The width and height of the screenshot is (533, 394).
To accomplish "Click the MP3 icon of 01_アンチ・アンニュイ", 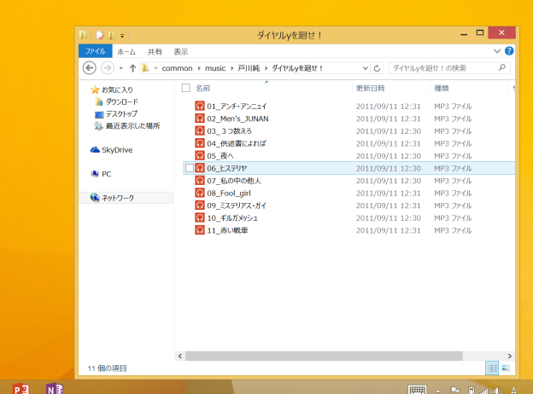I will pyautogui.click(x=200, y=107).
